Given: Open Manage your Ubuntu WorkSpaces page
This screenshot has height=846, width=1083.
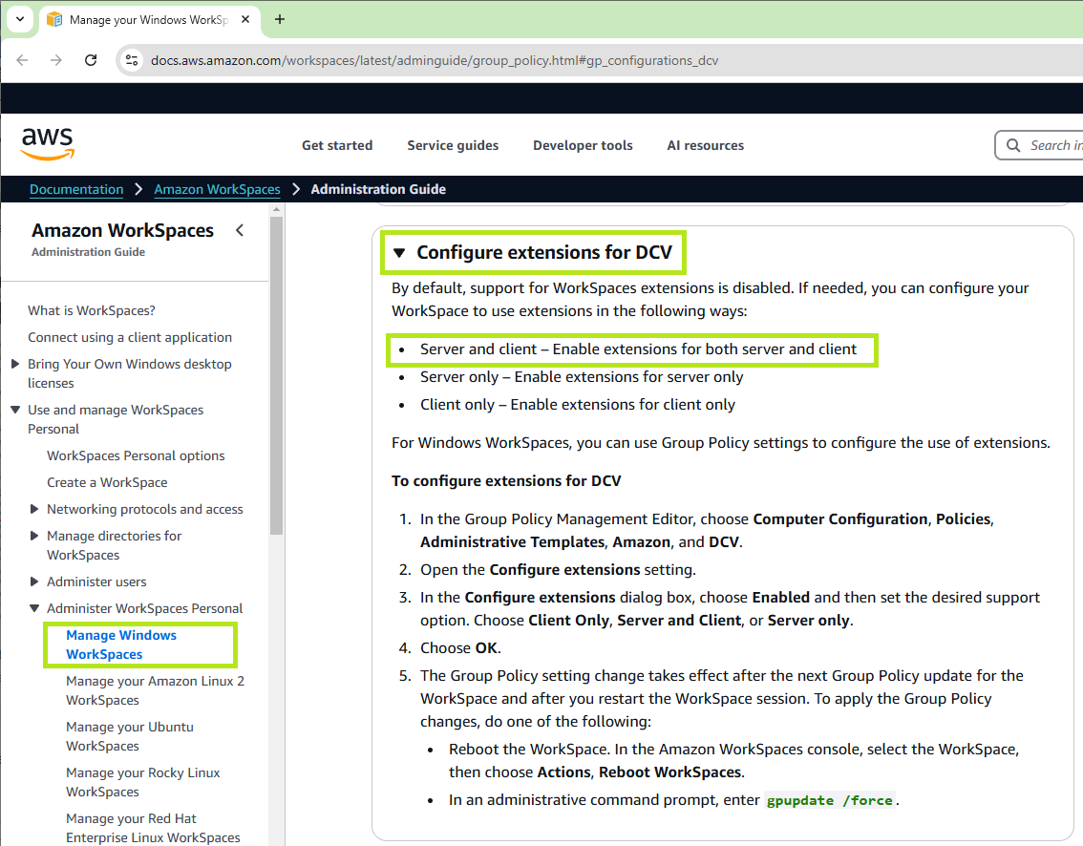Looking at the screenshot, I should [129, 736].
